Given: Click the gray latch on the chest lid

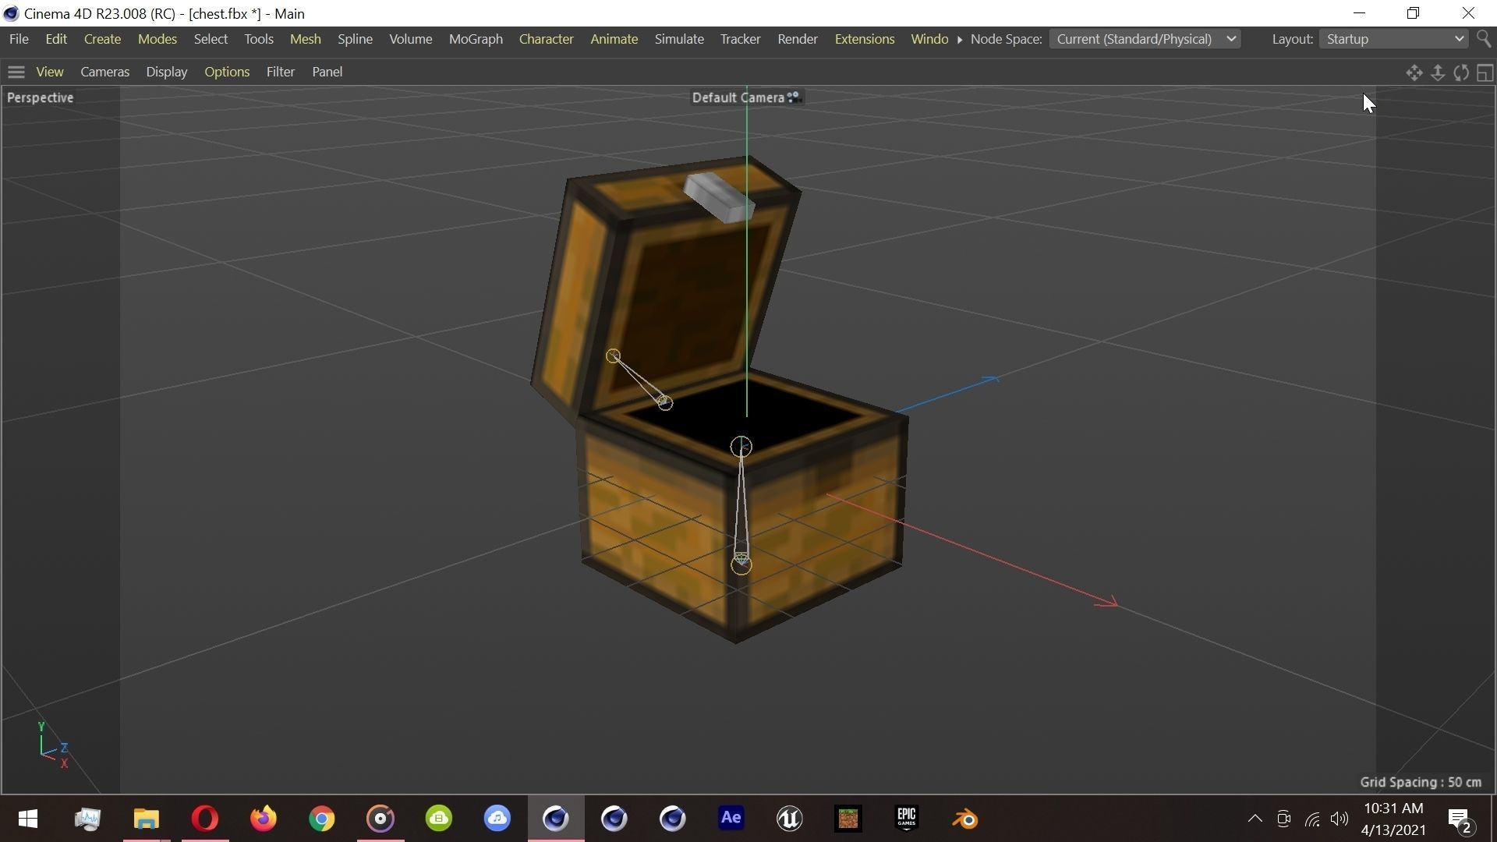Looking at the screenshot, I should [719, 197].
